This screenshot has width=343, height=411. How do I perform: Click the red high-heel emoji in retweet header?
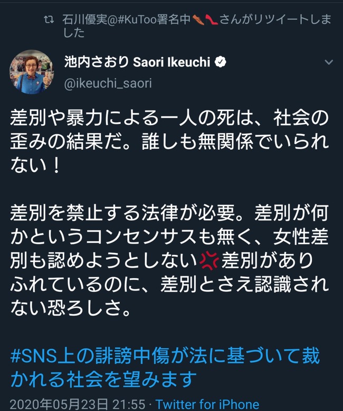click(212, 19)
